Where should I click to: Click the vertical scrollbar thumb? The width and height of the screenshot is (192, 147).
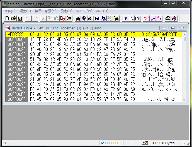pyautogui.click(x=184, y=39)
